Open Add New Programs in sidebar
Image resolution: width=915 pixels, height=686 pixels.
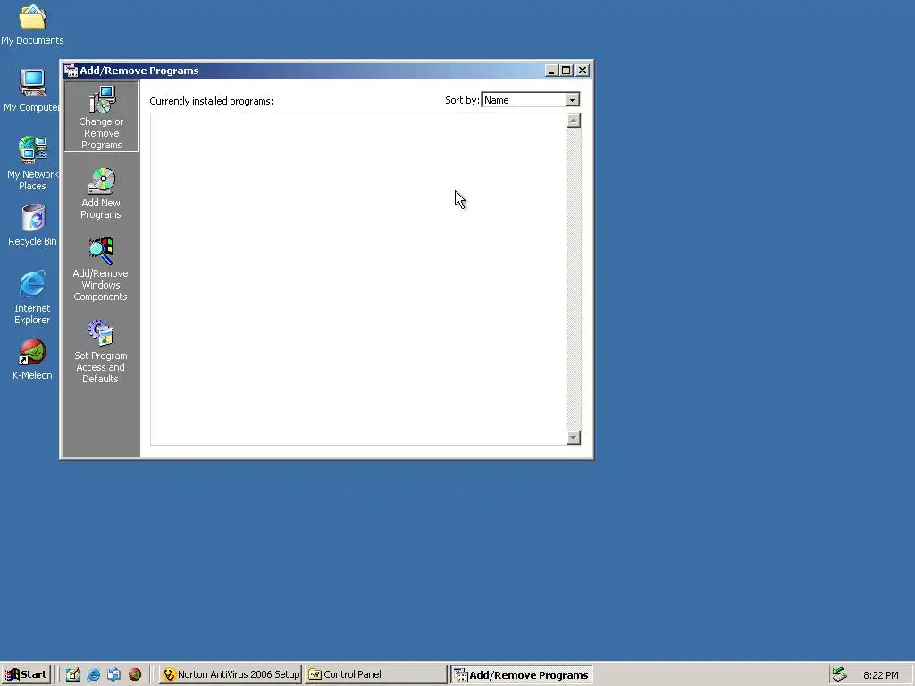point(101,193)
